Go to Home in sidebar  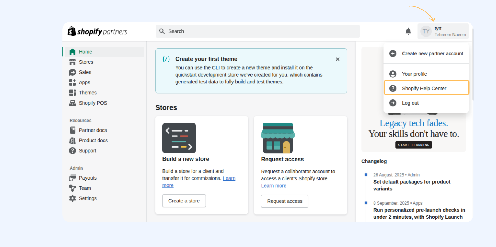pyautogui.click(x=104, y=52)
